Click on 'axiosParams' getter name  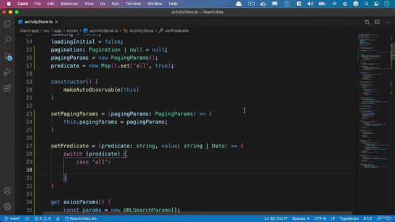81,202
